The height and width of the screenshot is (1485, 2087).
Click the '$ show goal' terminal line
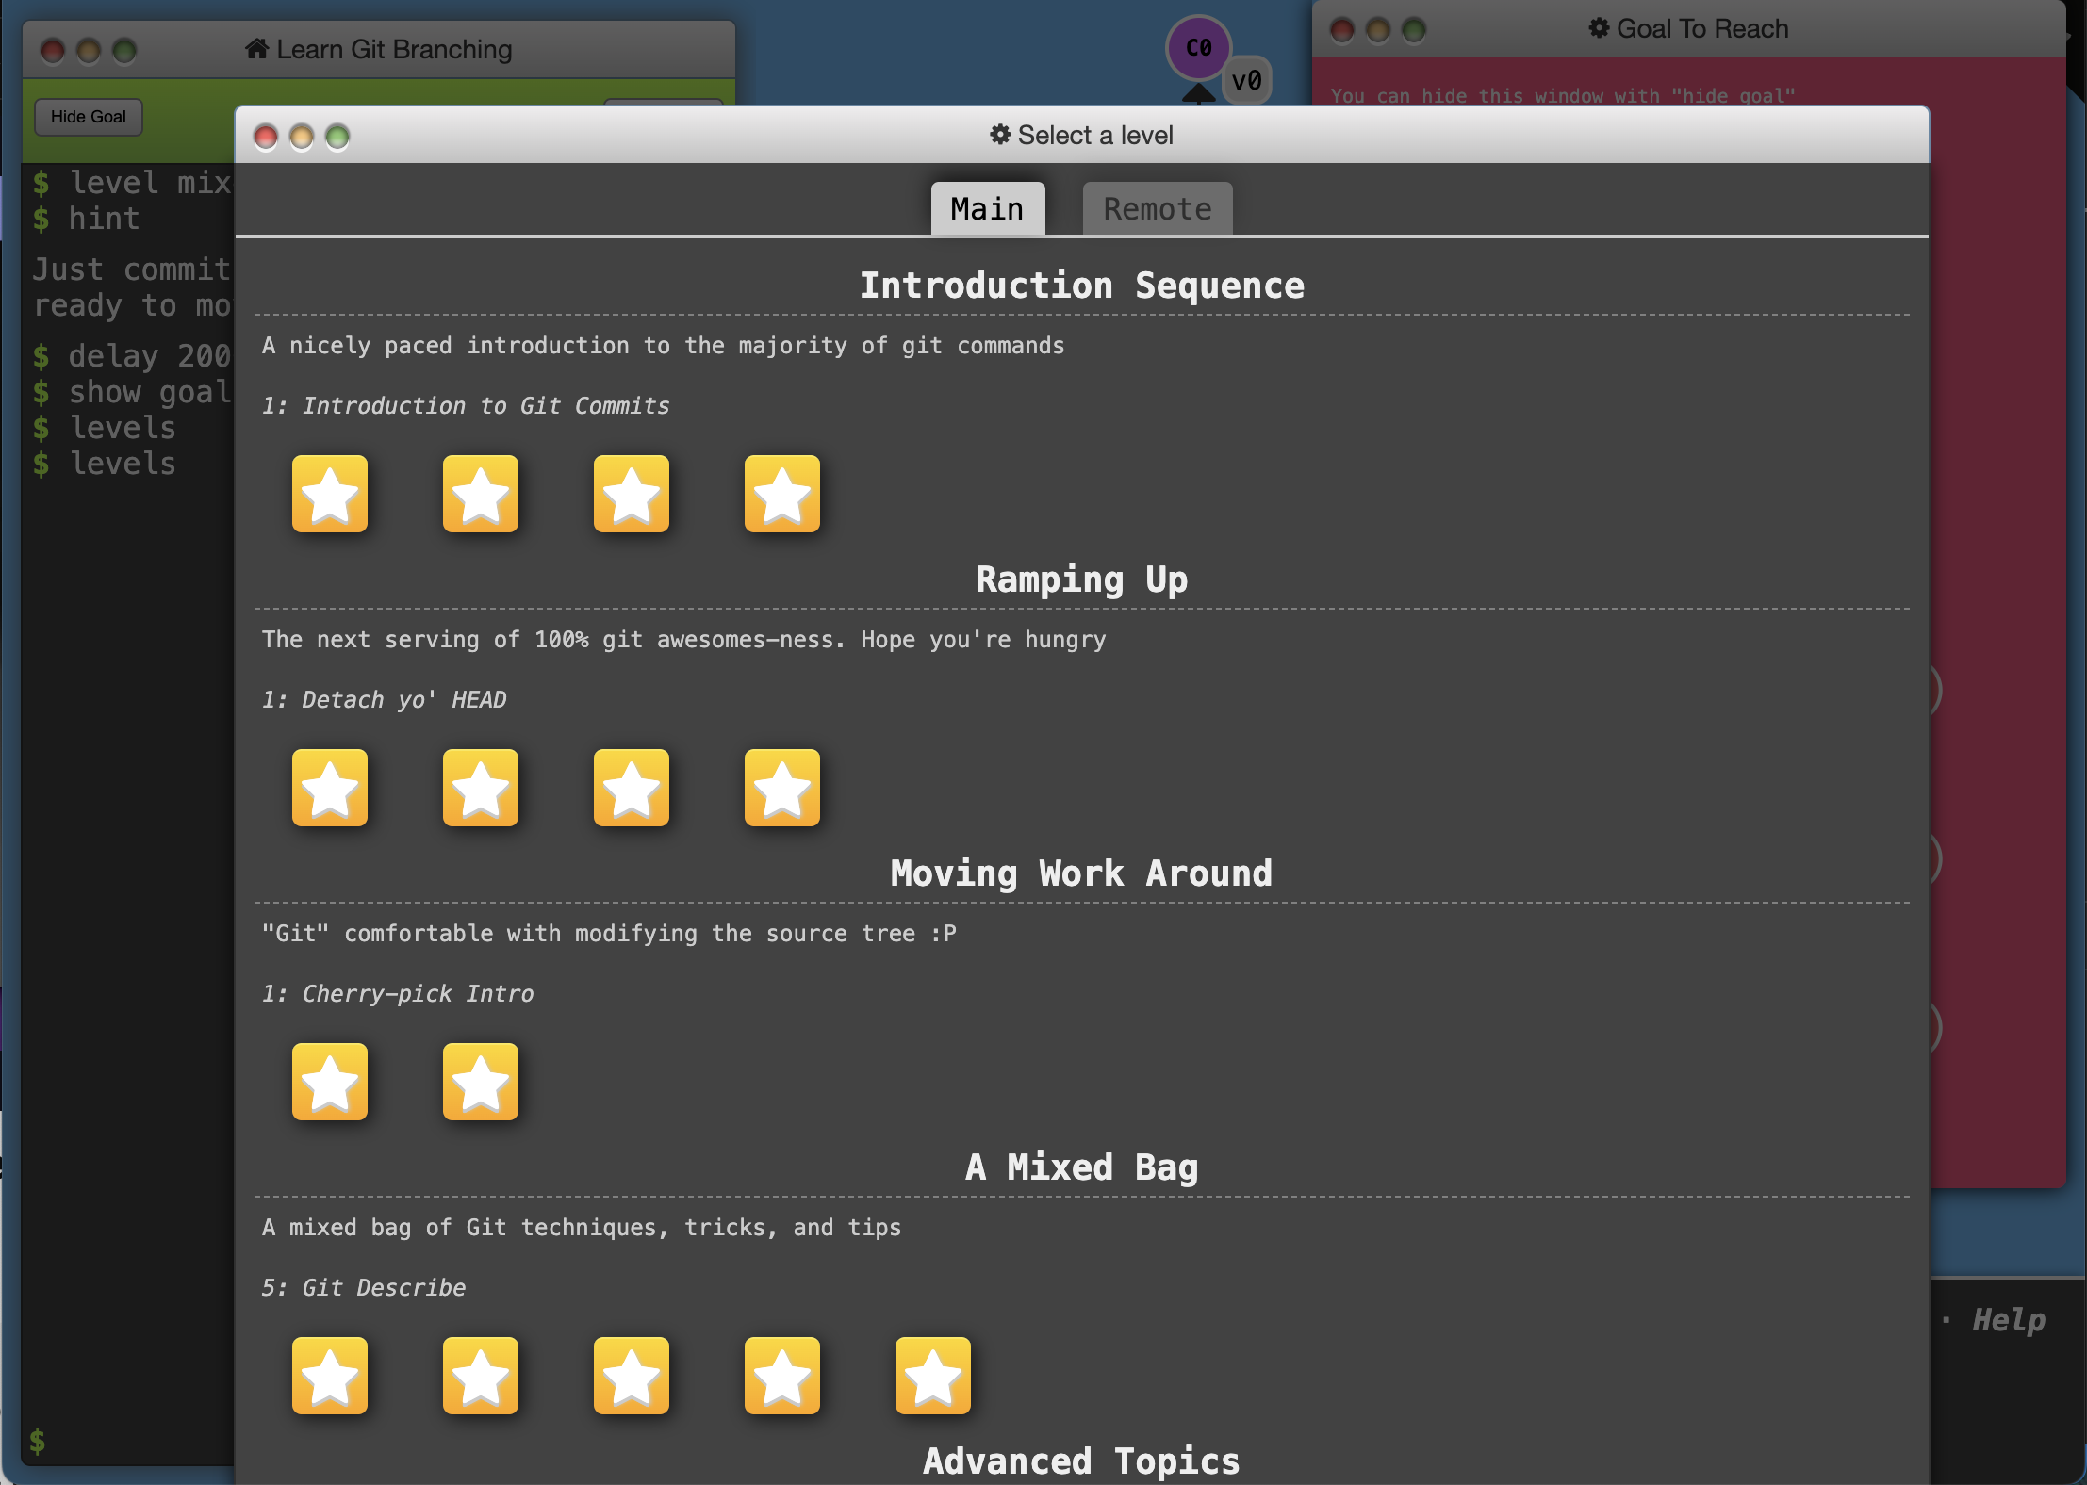(132, 391)
